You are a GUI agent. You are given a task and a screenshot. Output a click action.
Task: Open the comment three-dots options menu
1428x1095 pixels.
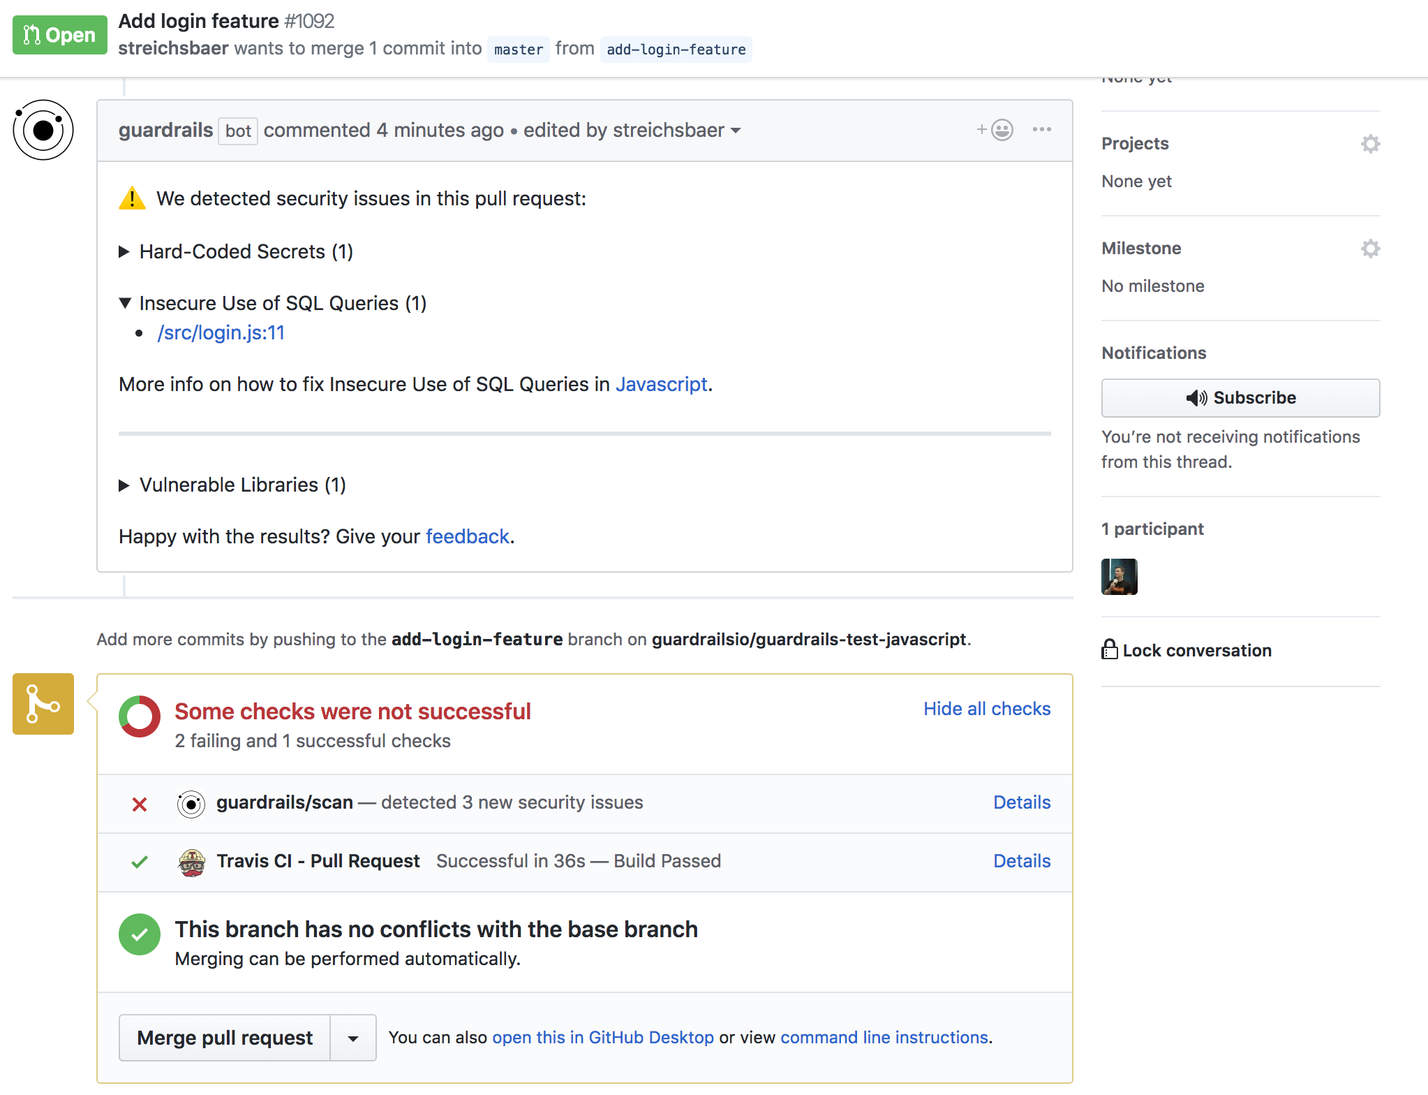tap(1041, 130)
